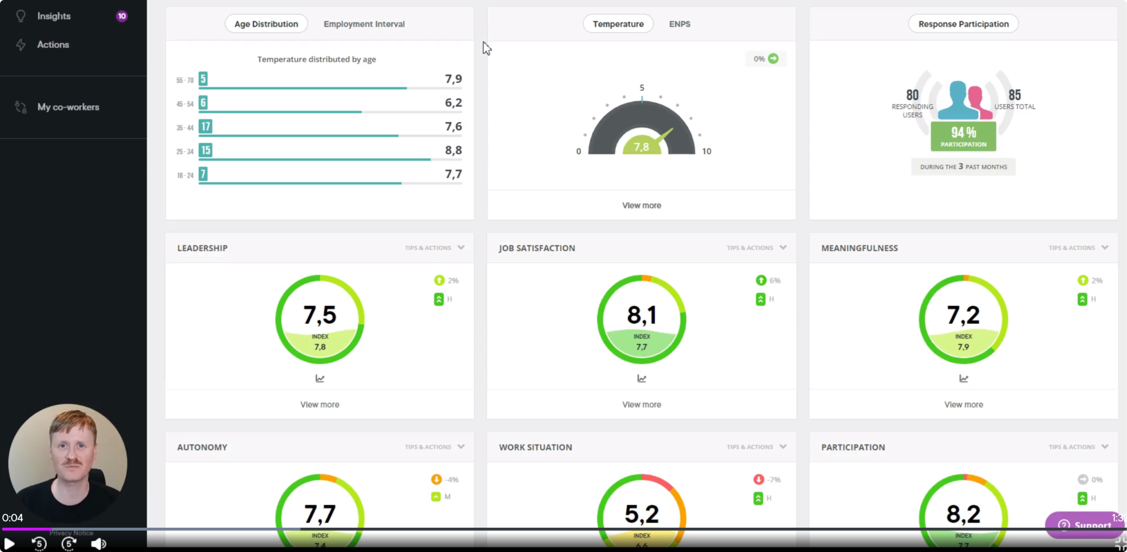The image size is (1127, 552).
Task: Click the Insights lightbulb icon
Action: 21,16
